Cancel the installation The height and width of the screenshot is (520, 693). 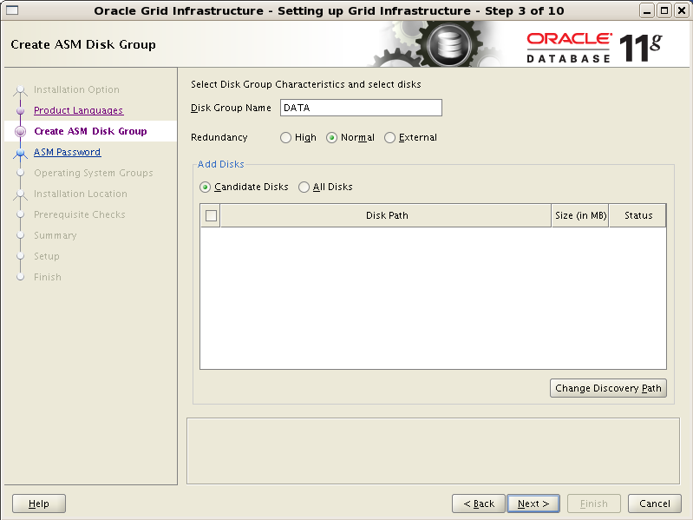click(x=655, y=504)
